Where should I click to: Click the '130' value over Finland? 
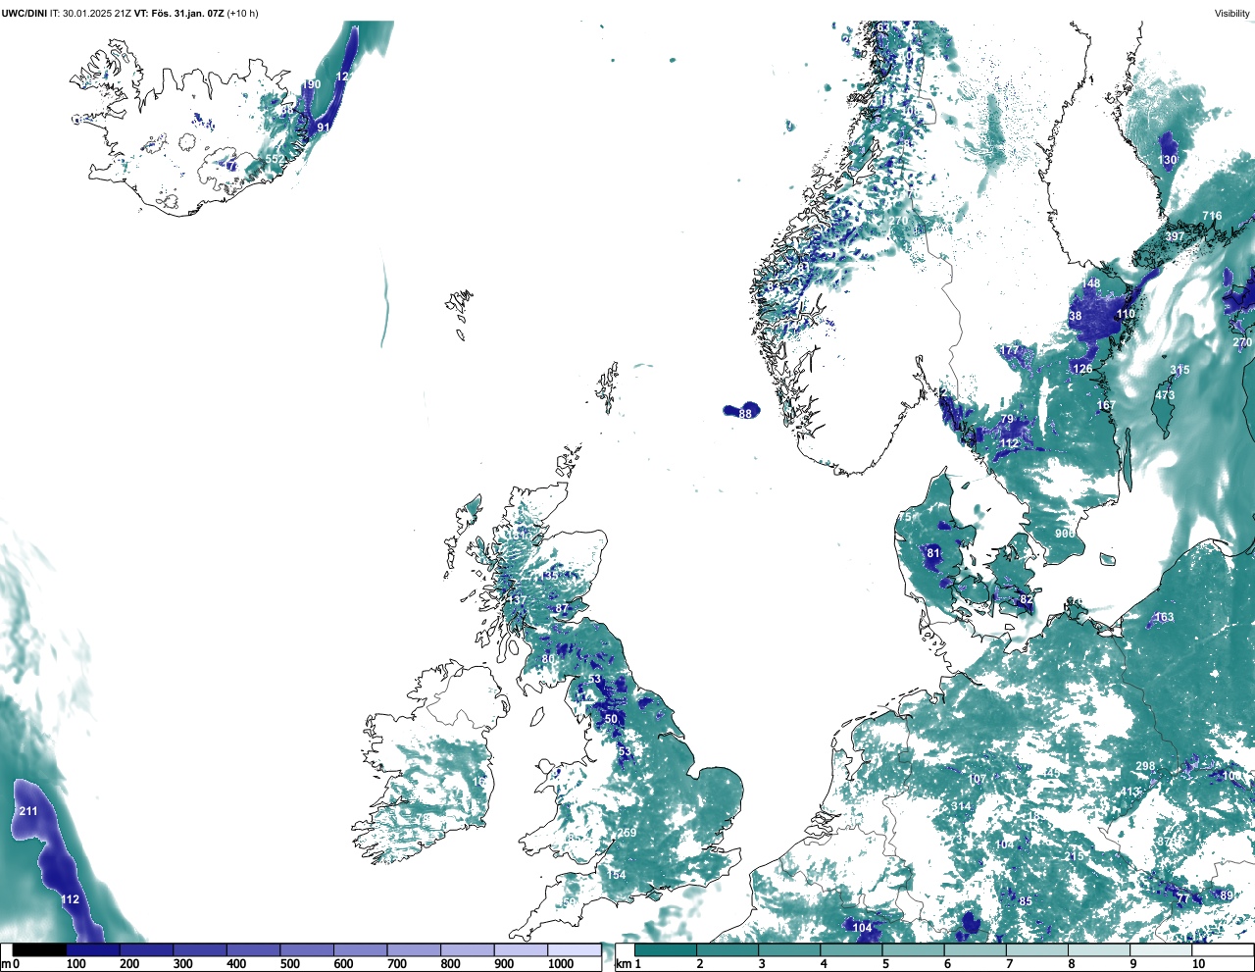point(1167,160)
